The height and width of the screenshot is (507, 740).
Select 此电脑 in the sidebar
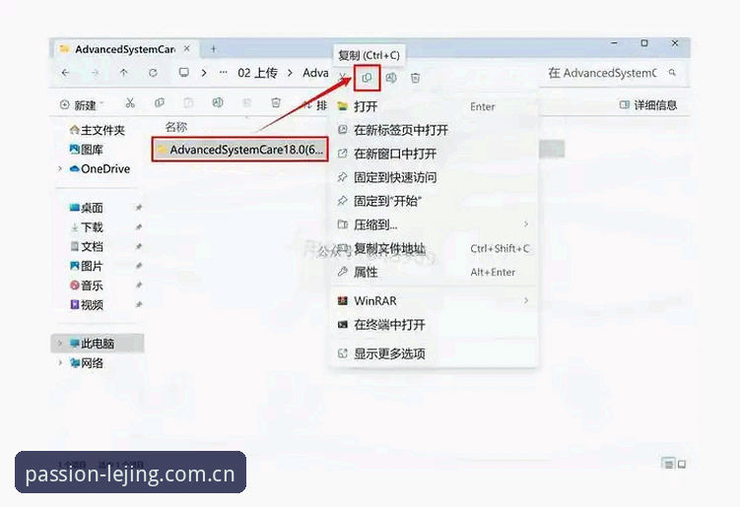pyautogui.click(x=98, y=344)
